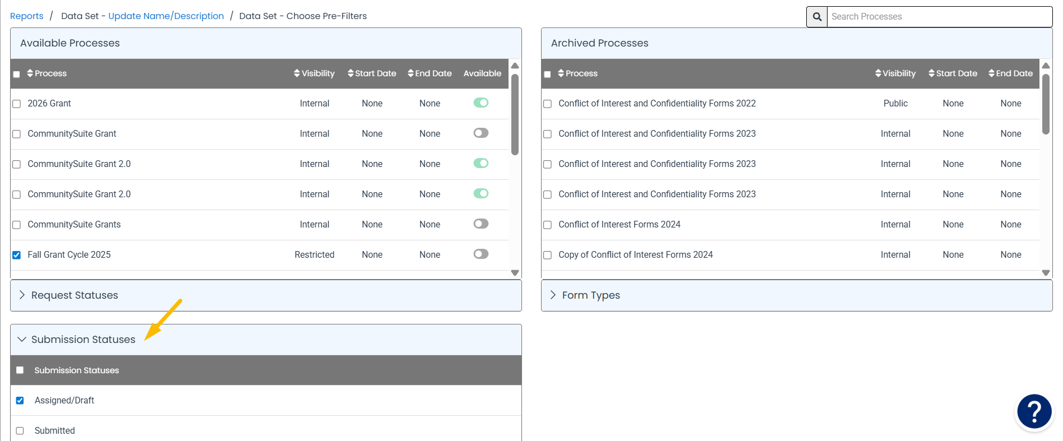Click Available Processes scroll down arrow

pos(515,273)
